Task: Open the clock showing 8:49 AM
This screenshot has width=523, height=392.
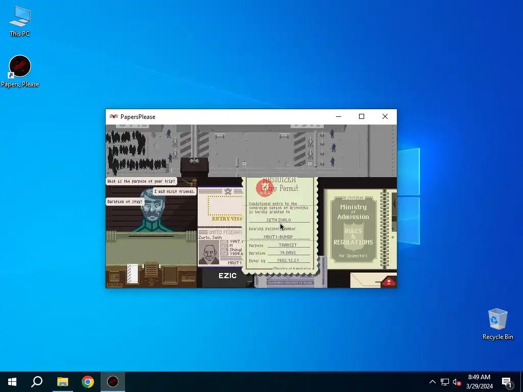Action: coord(479,382)
